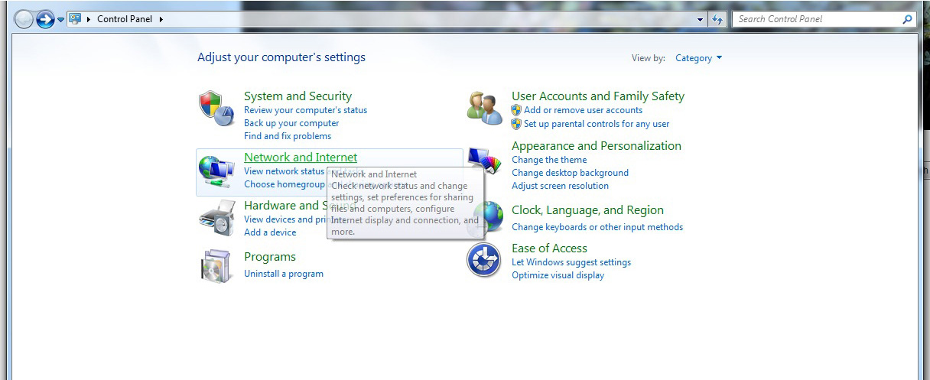Click the refresh icon beside the address bar
This screenshot has height=380, width=930.
[717, 19]
